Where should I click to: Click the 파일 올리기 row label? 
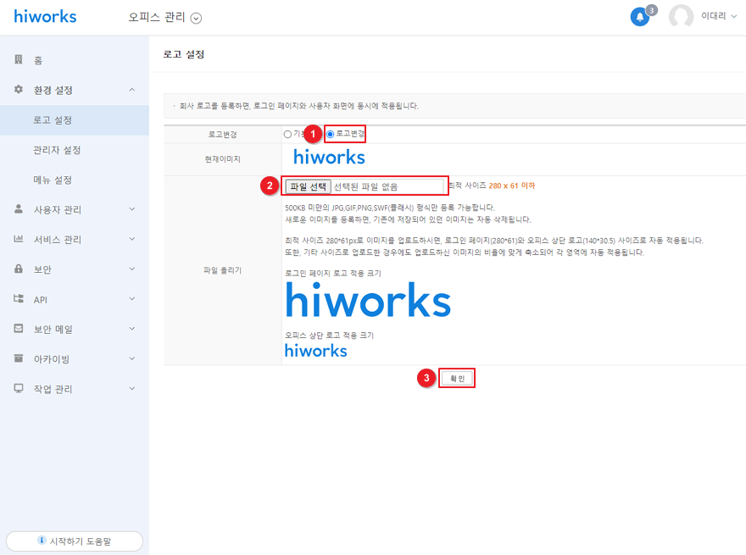[223, 270]
